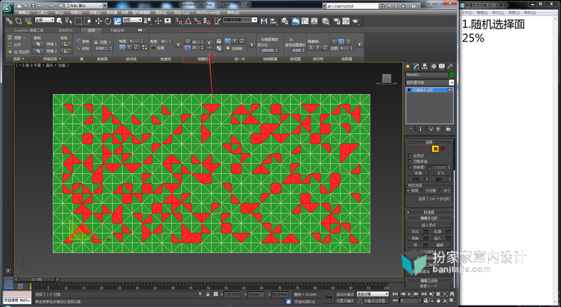The height and width of the screenshot is (307, 561).
Task: Click the Key Mode key icon
Action: pyautogui.click(x=328, y=297)
